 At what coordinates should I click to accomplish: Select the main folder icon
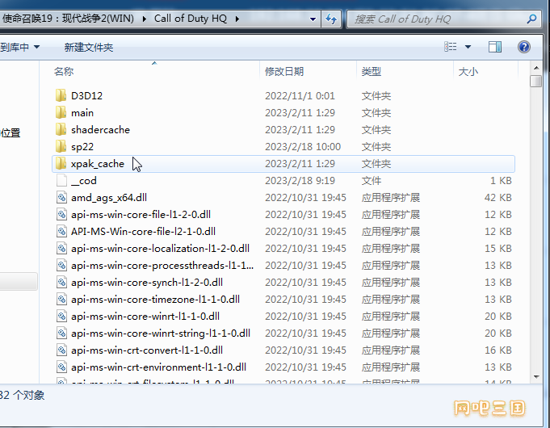pos(61,112)
